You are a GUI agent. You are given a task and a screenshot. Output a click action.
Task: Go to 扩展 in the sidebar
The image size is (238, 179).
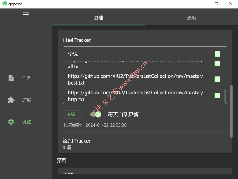27,100
